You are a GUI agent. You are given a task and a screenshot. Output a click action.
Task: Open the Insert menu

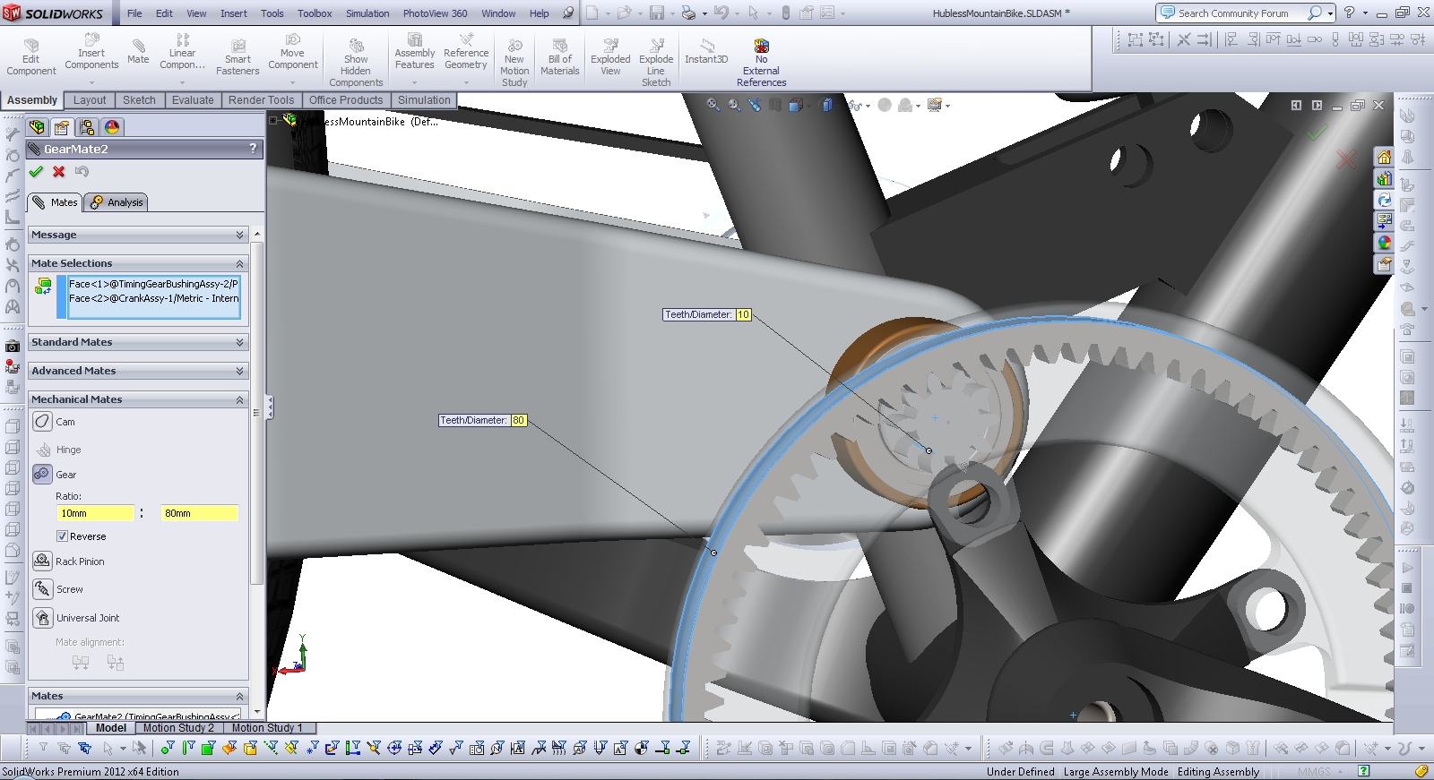coord(233,13)
